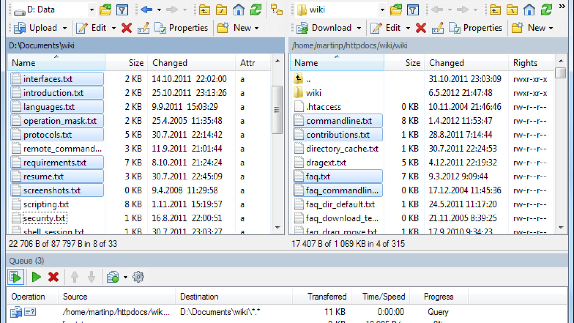
Task: Click the remote rename icon
Action: (x=438, y=28)
